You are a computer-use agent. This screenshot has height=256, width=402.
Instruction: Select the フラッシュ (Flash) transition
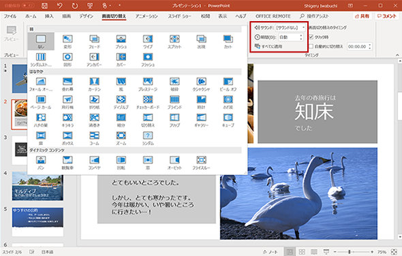(148, 59)
